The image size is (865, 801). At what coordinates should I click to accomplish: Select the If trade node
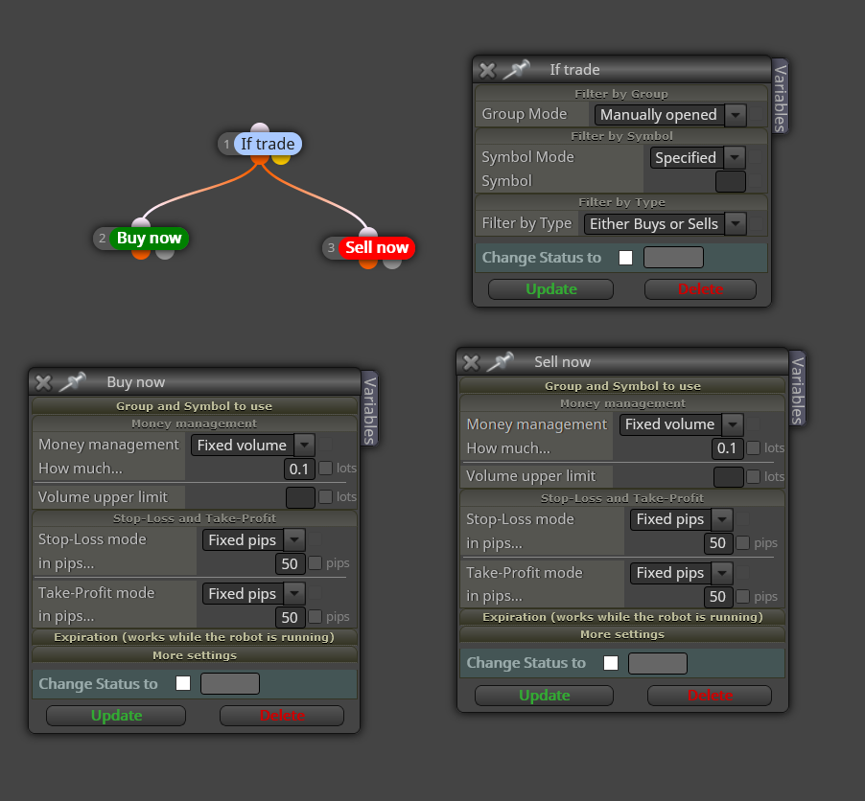[268, 144]
